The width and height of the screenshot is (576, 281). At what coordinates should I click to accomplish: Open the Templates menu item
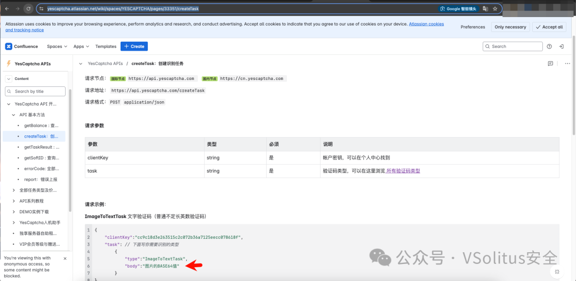pyautogui.click(x=106, y=46)
